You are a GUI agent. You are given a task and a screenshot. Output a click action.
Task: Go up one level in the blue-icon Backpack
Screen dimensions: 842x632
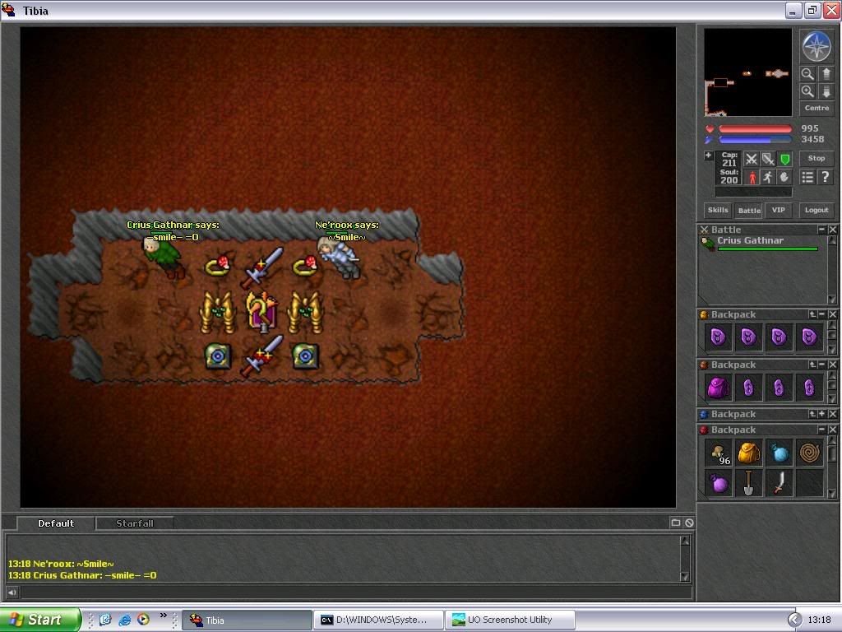(x=813, y=414)
